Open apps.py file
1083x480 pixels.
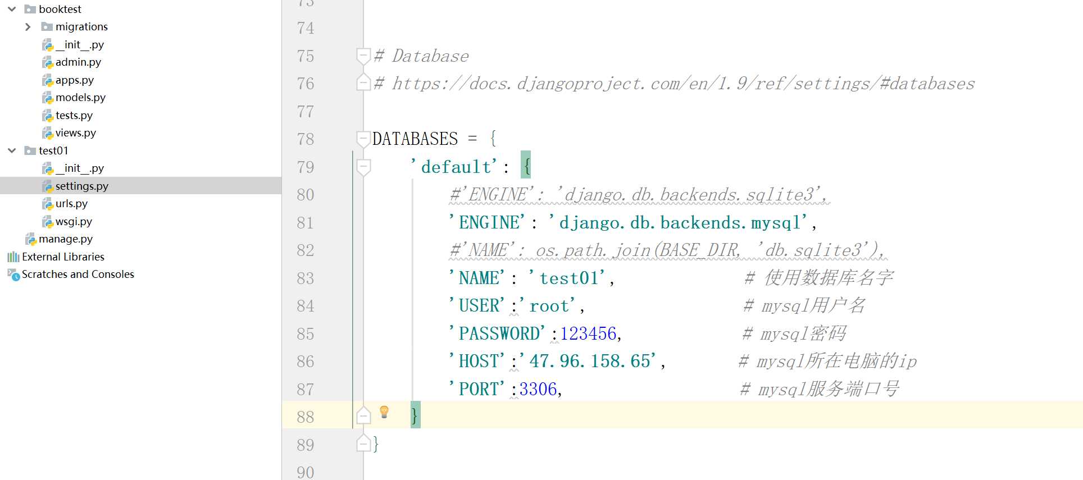[75, 80]
